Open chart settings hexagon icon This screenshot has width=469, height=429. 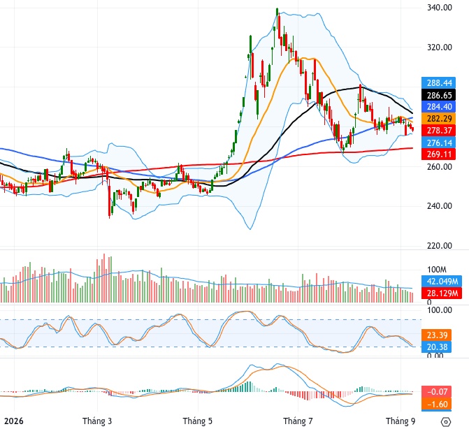446,422
